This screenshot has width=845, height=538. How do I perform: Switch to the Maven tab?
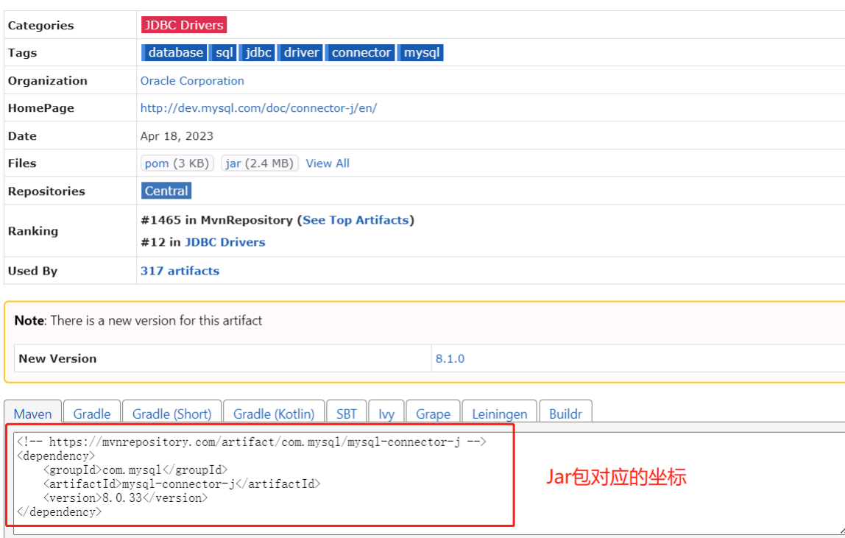pyautogui.click(x=33, y=414)
